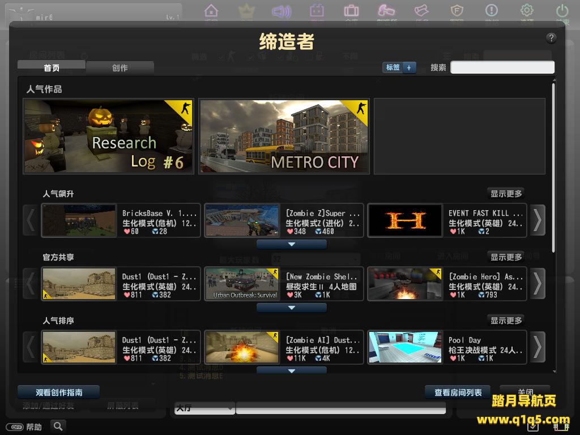Click the magnifier icon next to 帮助

pos(58,426)
